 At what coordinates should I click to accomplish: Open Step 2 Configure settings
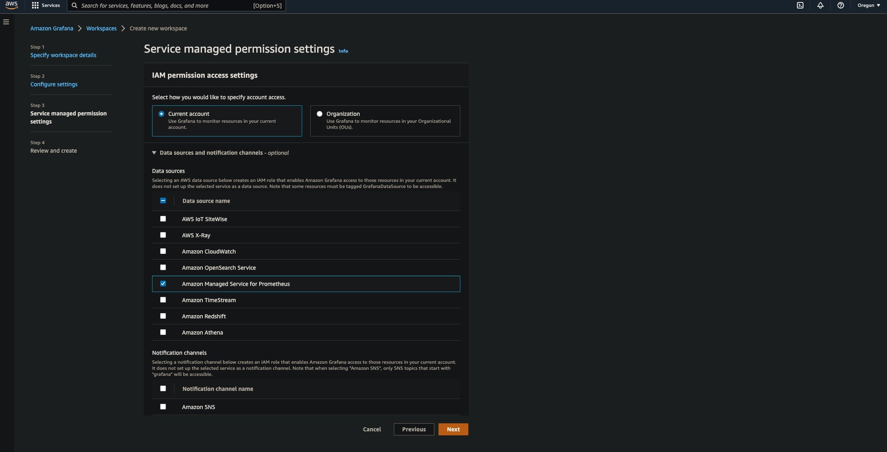(54, 84)
